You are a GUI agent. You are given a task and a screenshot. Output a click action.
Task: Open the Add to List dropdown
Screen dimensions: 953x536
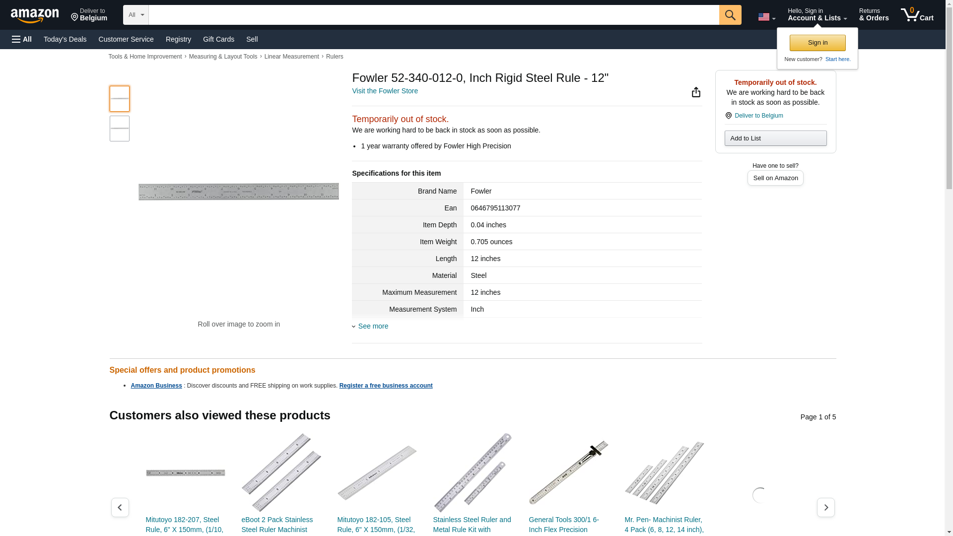click(775, 138)
